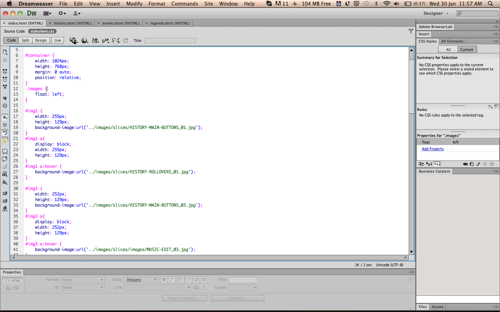Select Source Code related file
The image size is (500, 312).
point(14,31)
